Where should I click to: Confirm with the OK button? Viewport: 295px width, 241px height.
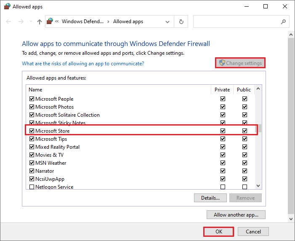point(218,232)
